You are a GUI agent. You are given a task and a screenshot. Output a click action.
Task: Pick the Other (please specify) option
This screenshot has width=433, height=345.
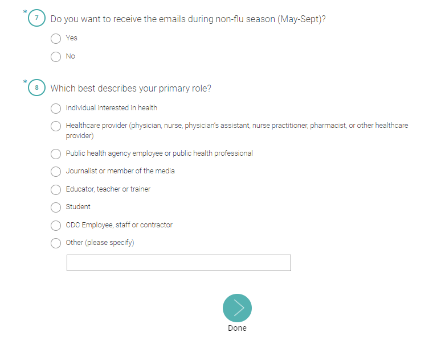pyautogui.click(x=56, y=243)
